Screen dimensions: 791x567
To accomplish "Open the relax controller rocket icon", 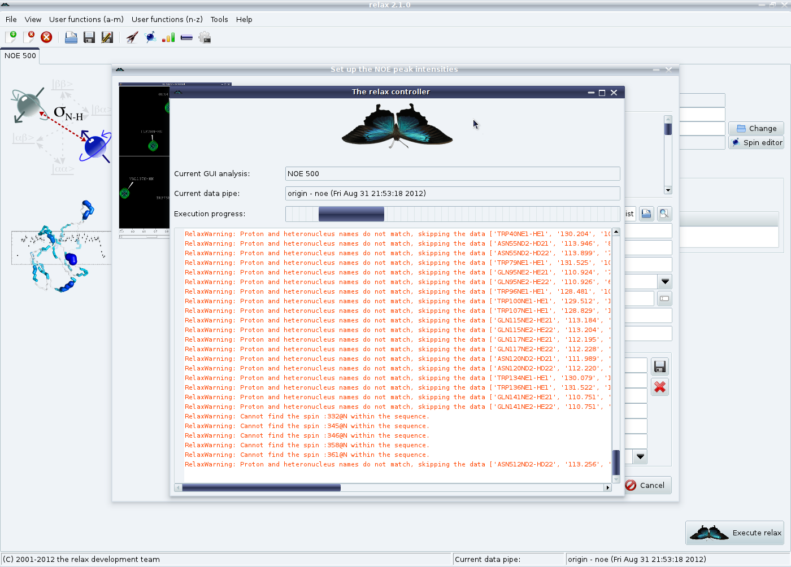I will click(132, 37).
